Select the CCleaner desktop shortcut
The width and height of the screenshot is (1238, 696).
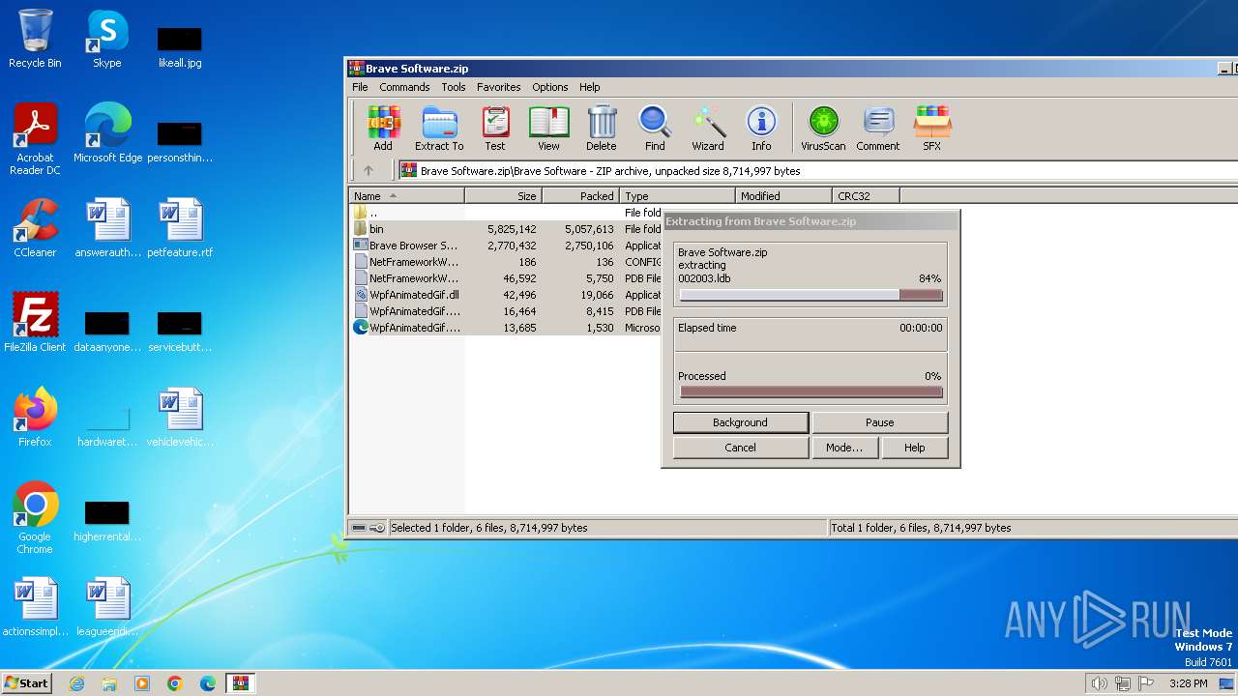click(x=35, y=228)
